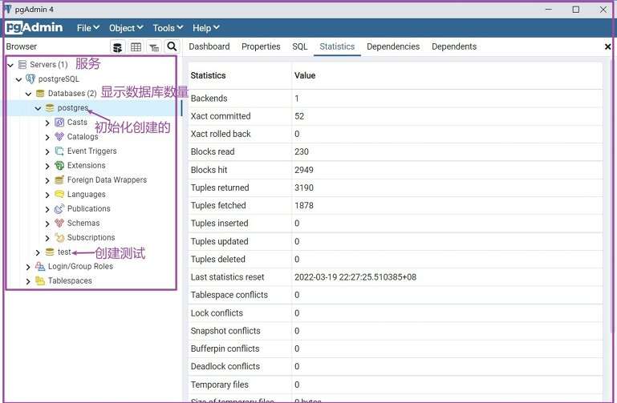Viewport: 617px width, 403px height.
Task: Expand the Subscriptions node
Action: pos(47,238)
